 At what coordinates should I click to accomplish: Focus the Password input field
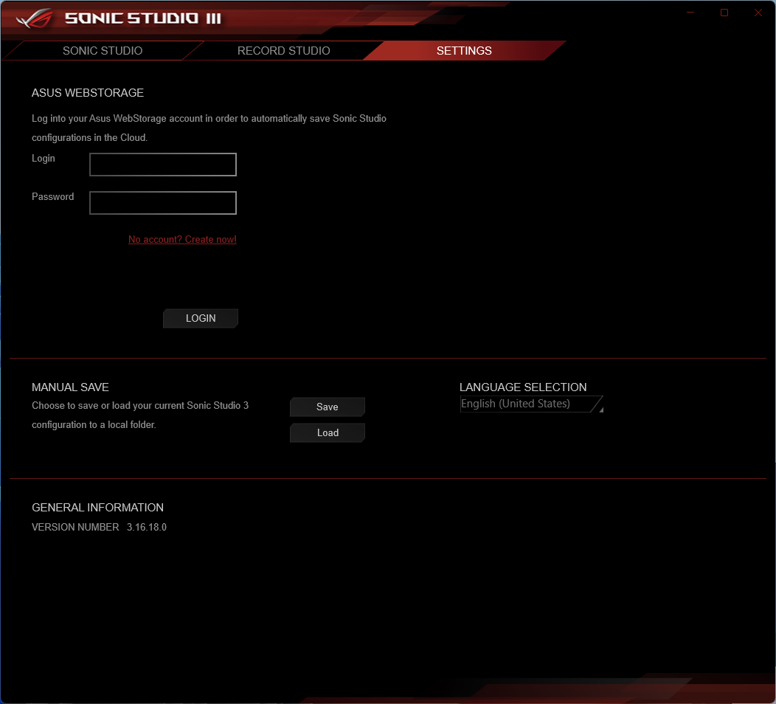click(162, 202)
